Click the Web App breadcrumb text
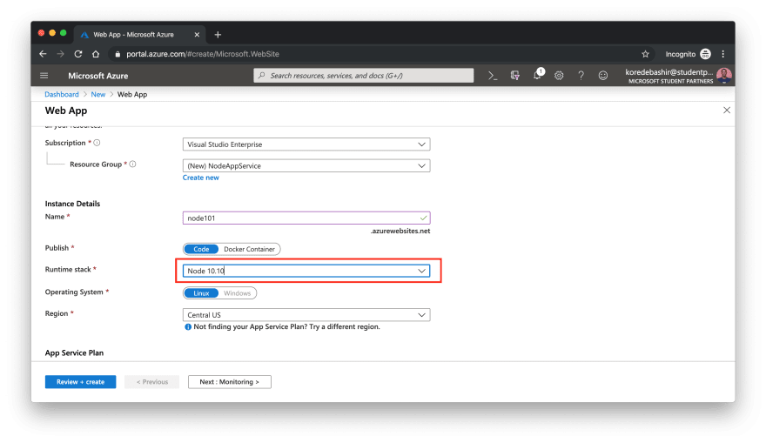This screenshot has width=766, height=443. 132,94
